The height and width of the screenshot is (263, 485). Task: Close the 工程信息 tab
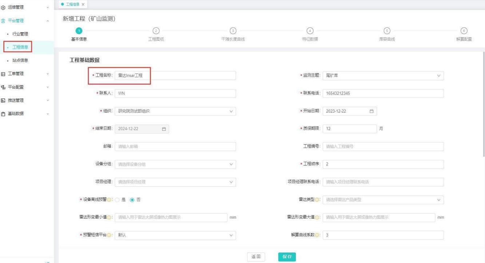[x=83, y=4]
